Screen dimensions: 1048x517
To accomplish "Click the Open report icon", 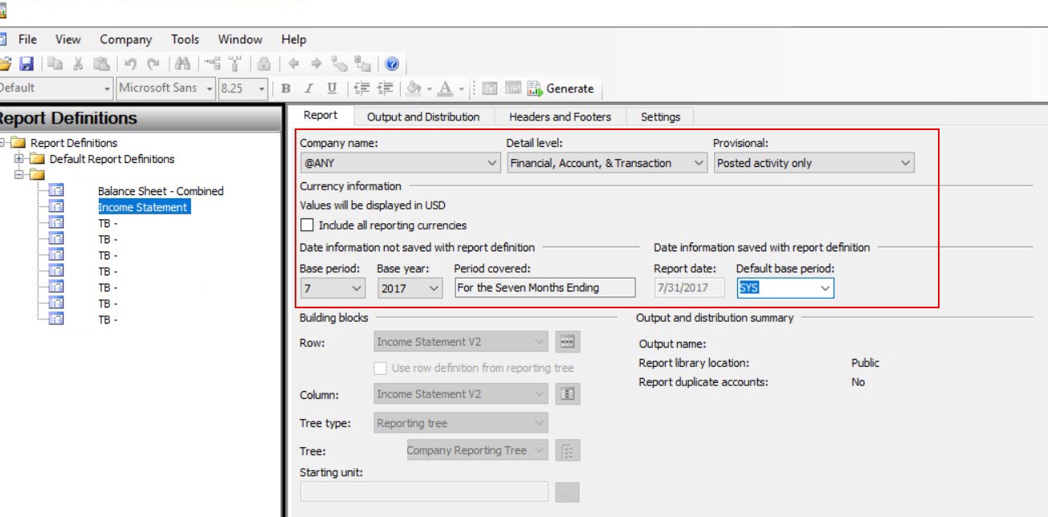I will (6, 63).
